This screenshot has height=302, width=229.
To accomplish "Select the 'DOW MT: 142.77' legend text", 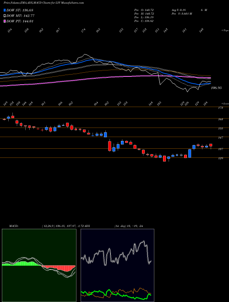I will click(21, 16).
